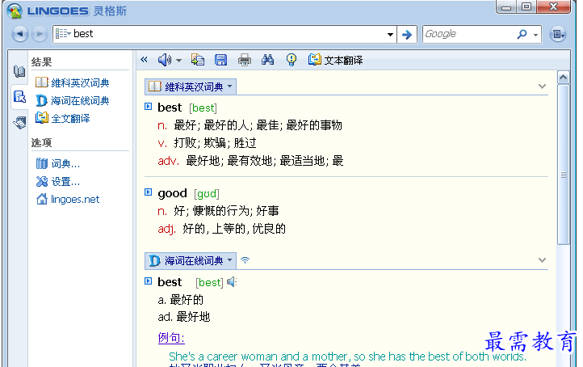Select the index search sidebar tab
The height and width of the screenshot is (367, 583).
pyautogui.click(x=19, y=97)
